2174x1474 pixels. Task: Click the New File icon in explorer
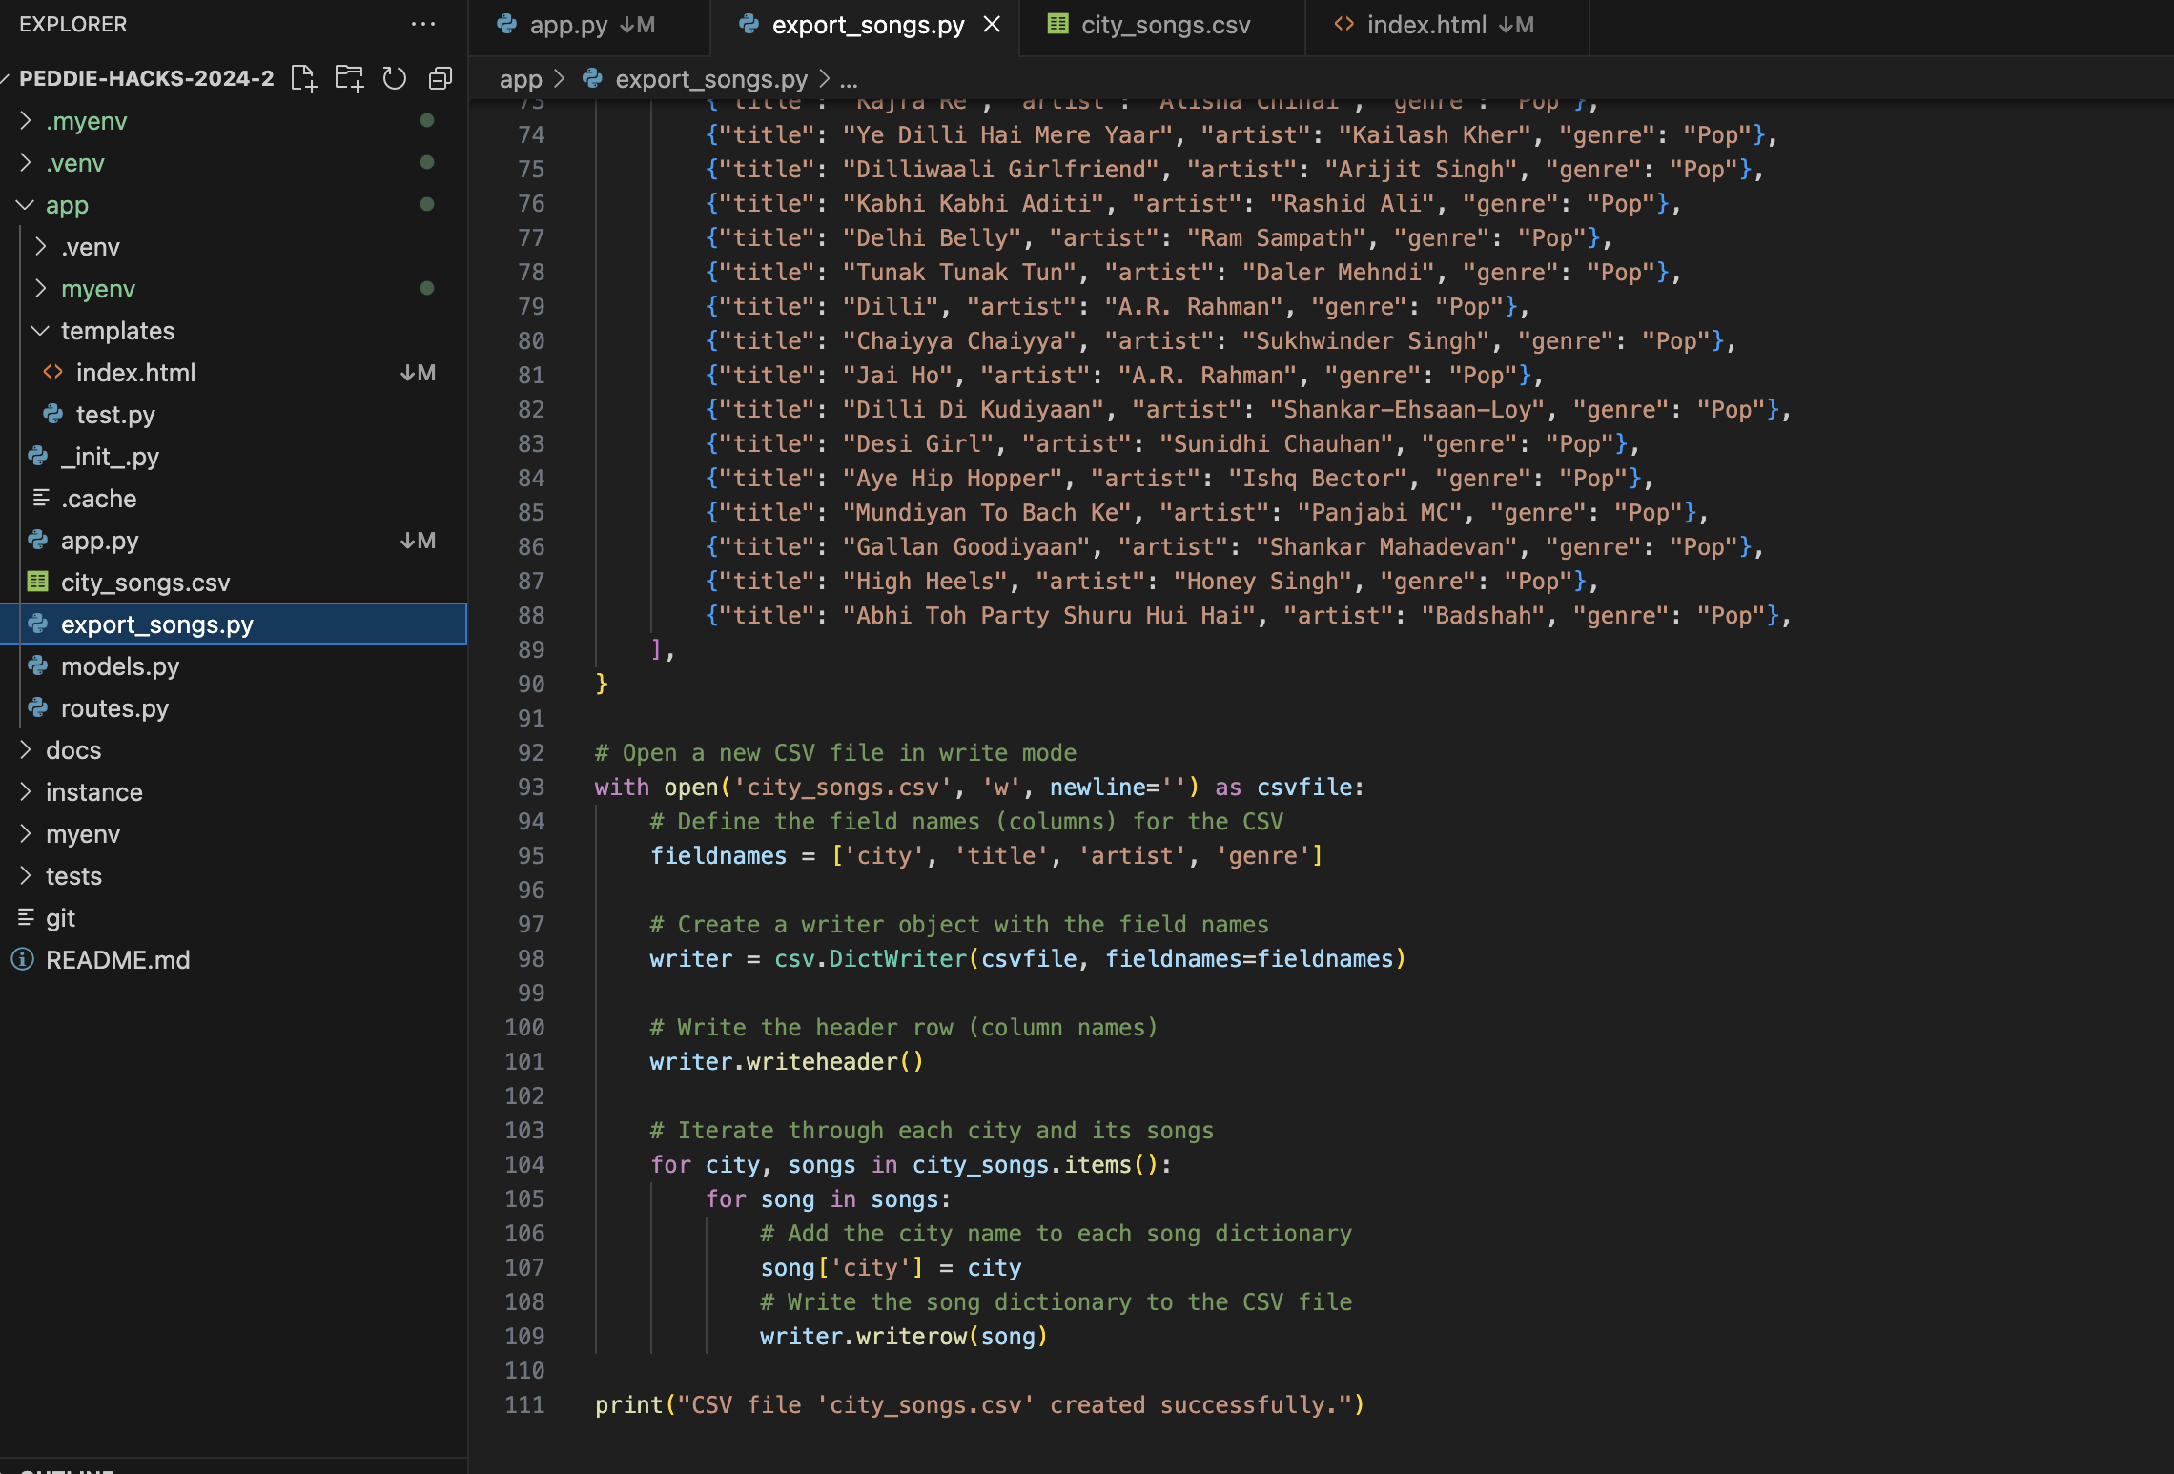[x=303, y=78]
